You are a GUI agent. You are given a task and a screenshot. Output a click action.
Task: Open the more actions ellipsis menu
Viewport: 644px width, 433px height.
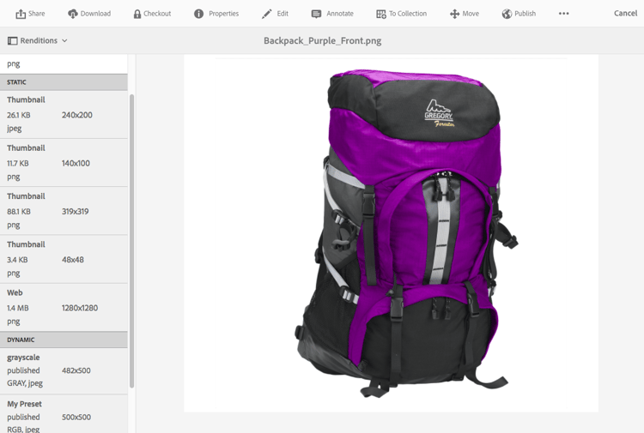[x=563, y=14]
